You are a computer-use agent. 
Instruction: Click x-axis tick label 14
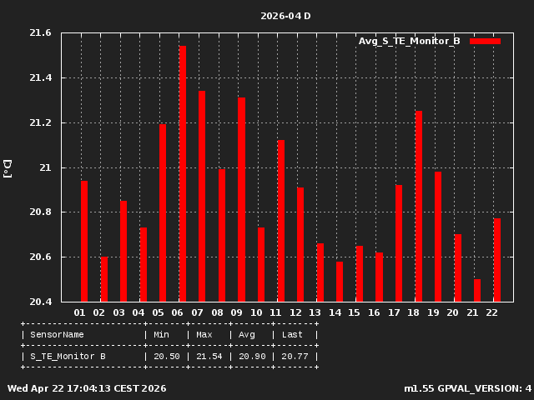(x=335, y=312)
